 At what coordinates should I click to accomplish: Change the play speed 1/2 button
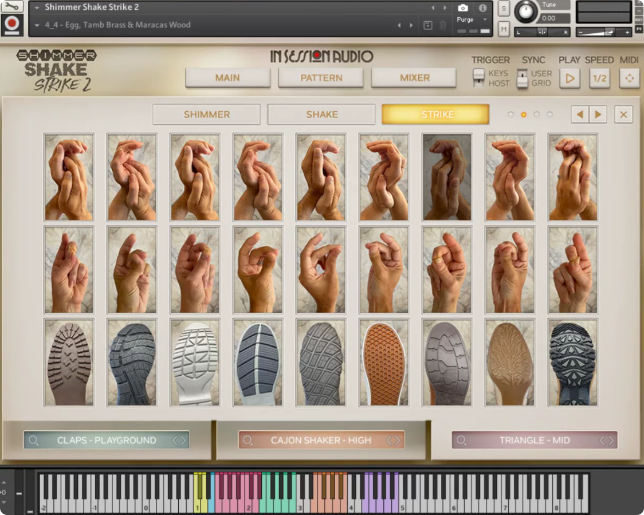(600, 78)
